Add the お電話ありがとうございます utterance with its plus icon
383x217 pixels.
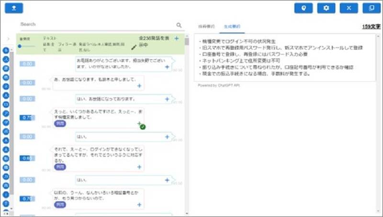point(167,67)
